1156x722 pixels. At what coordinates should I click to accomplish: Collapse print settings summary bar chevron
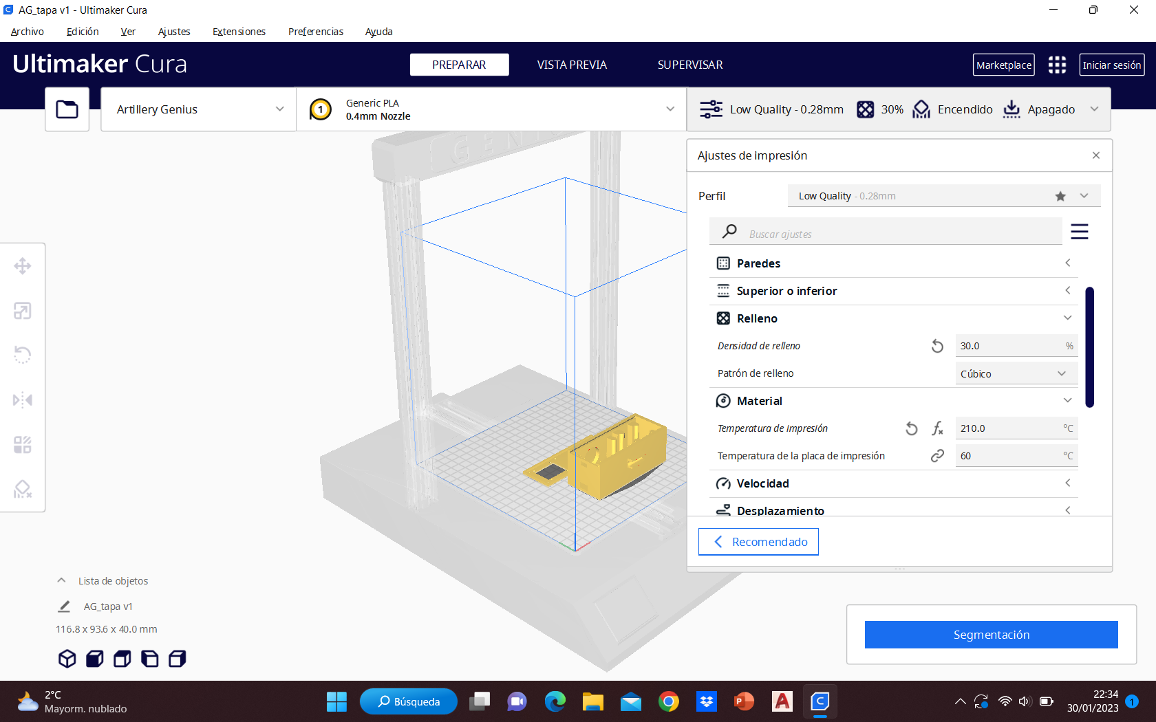[x=1094, y=109]
